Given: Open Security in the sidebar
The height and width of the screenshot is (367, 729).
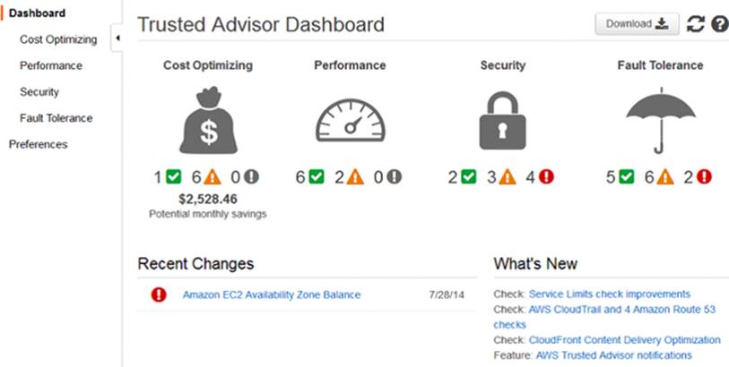Looking at the screenshot, I should tap(39, 92).
